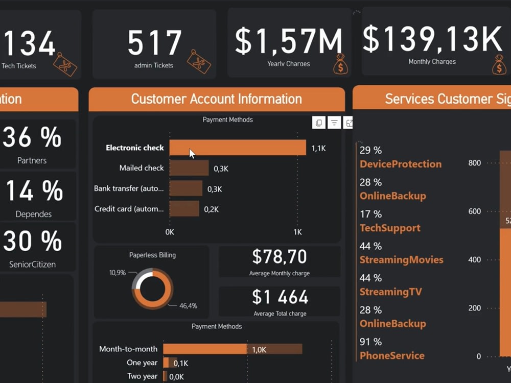Click the $139,13K Monthly Charges value

coord(432,39)
